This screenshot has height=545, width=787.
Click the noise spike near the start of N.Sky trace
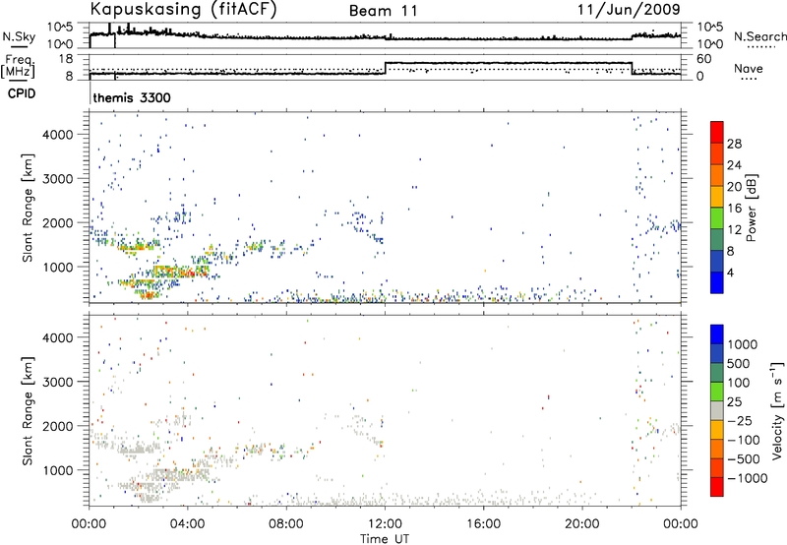coord(109,29)
